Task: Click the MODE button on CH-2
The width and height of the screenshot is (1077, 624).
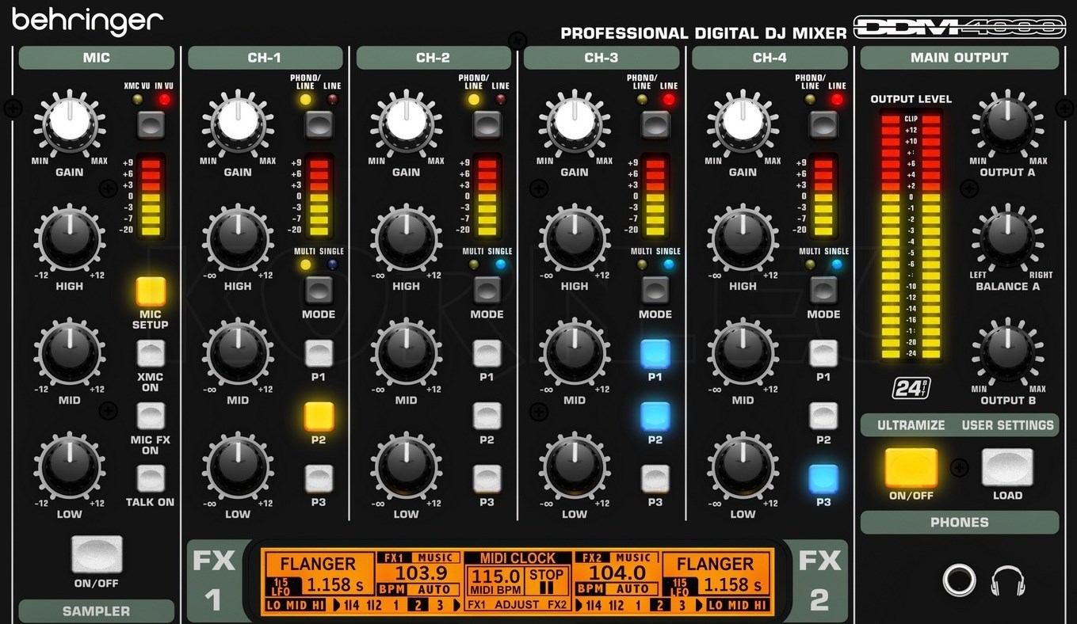Action: pyautogui.click(x=487, y=291)
